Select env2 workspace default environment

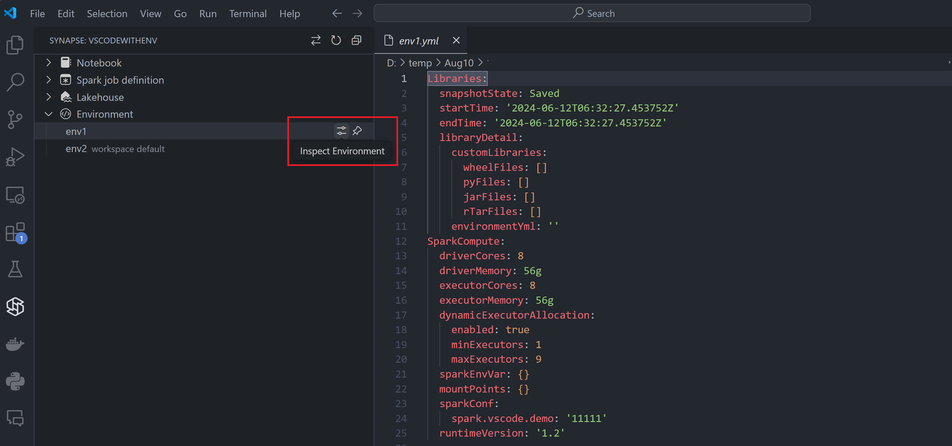pos(76,149)
